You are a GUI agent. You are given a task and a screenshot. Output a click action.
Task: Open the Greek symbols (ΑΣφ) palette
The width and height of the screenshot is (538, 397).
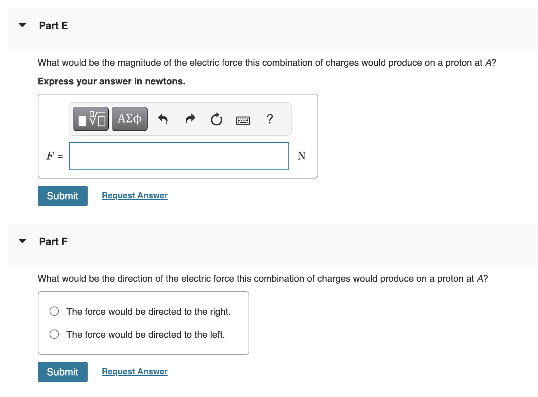(129, 119)
